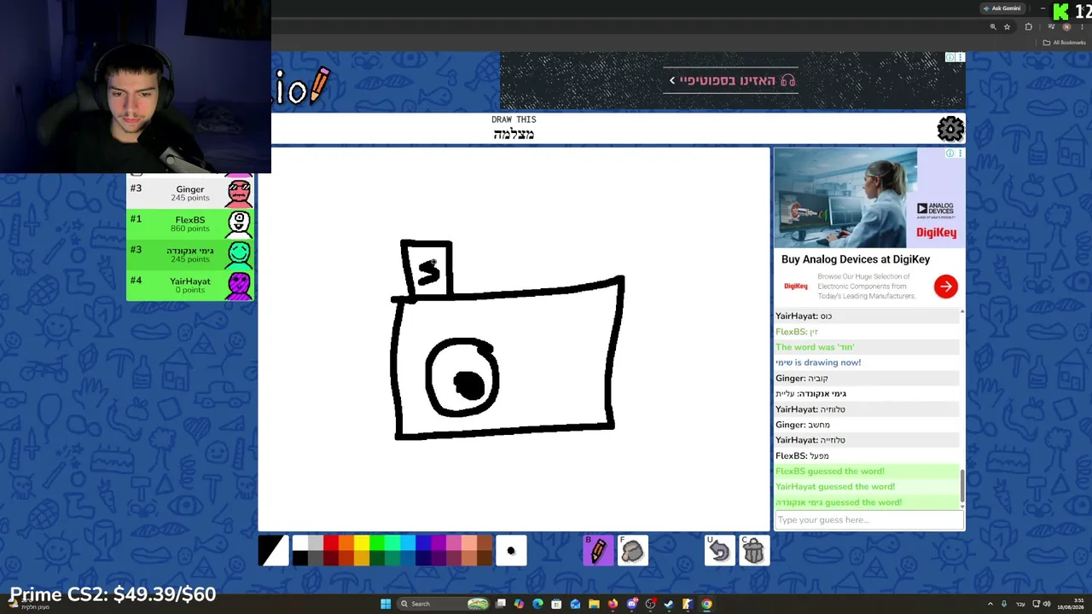
Task: Click the 'FlexBS guessed the word!' message
Action: tap(830, 472)
